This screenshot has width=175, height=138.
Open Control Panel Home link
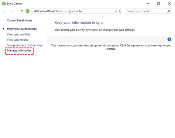tap(20, 20)
